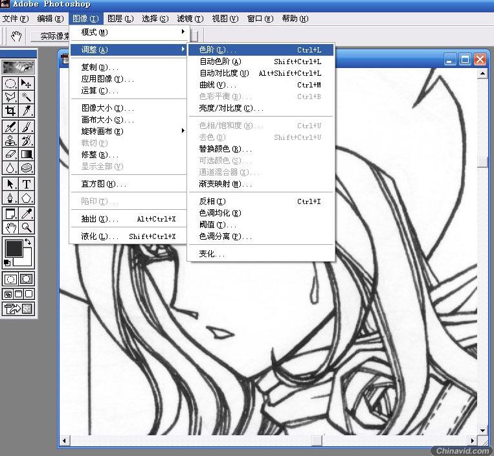494x456 pixels.
Task: Click the hand icon in options bar
Action: click(x=16, y=36)
